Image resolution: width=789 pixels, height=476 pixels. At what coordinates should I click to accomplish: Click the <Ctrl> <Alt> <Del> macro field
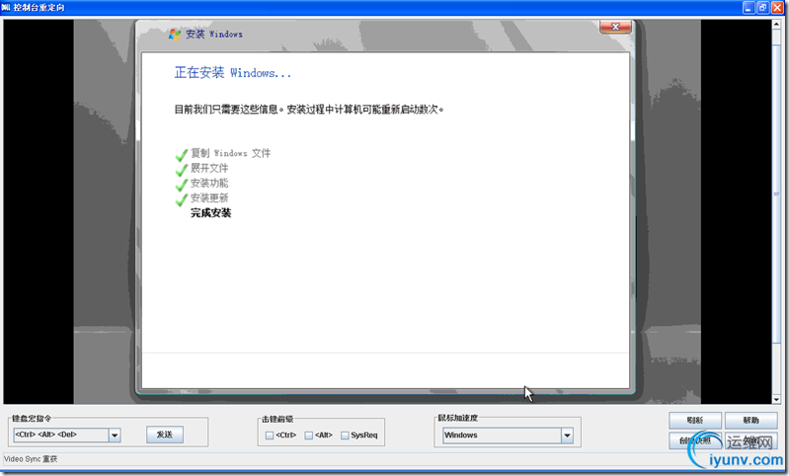pos(61,435)
